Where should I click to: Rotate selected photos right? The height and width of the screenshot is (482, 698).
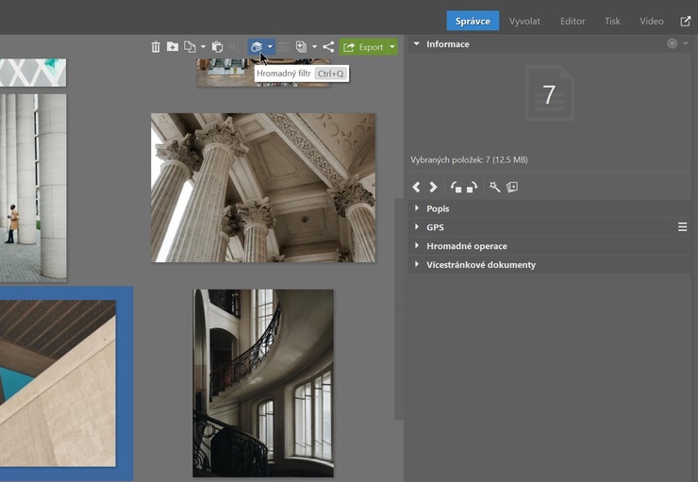[473, 187]
